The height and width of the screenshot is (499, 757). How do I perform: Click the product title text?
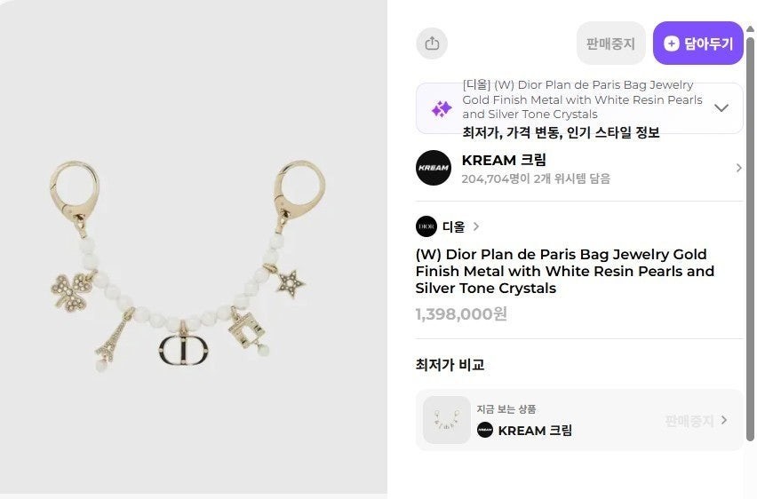point(565,271)
